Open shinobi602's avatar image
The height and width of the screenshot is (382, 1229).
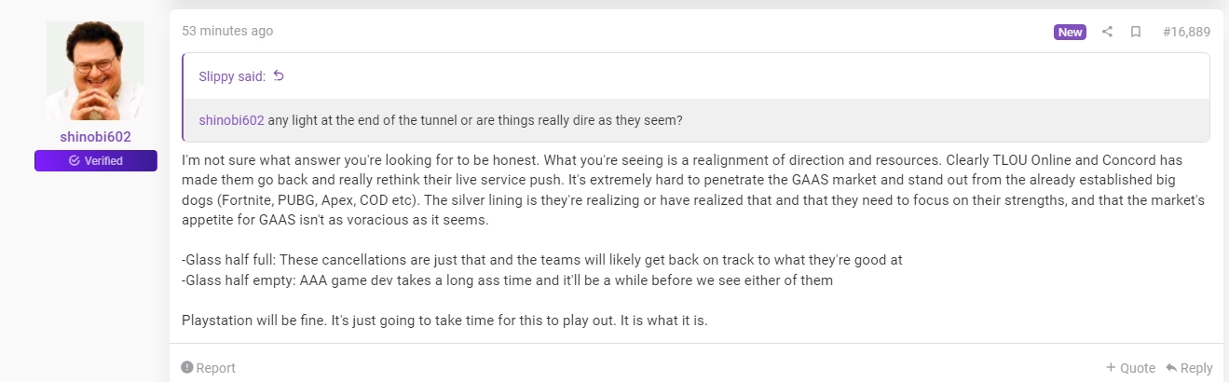pyautogui.click(x=96, y=71)
